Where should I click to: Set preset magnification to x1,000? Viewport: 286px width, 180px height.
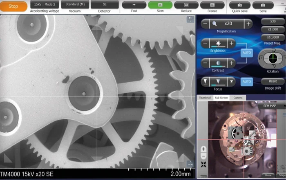(x=273, y=29)
